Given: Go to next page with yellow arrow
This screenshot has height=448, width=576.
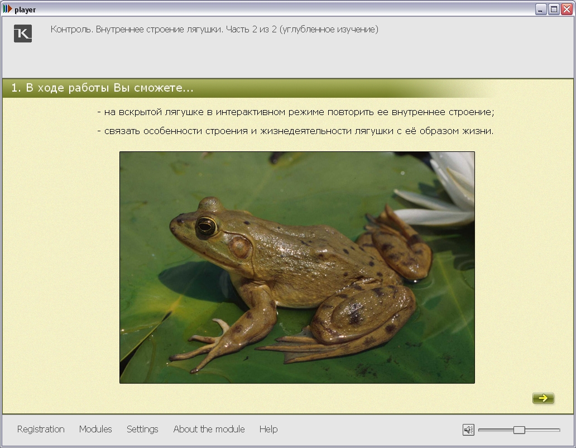Looking at the screenshot, I should [543, 398].
